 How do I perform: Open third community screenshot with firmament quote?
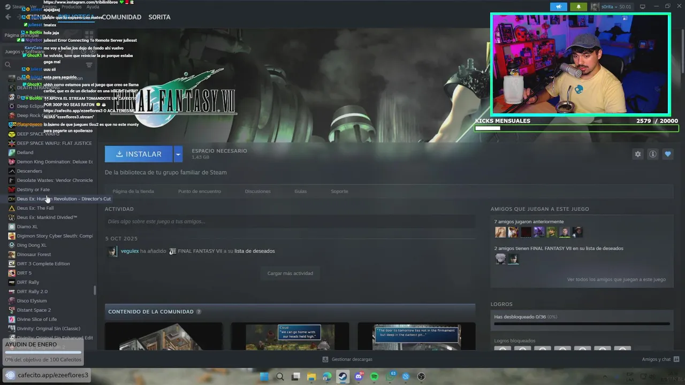click(416, 336)
